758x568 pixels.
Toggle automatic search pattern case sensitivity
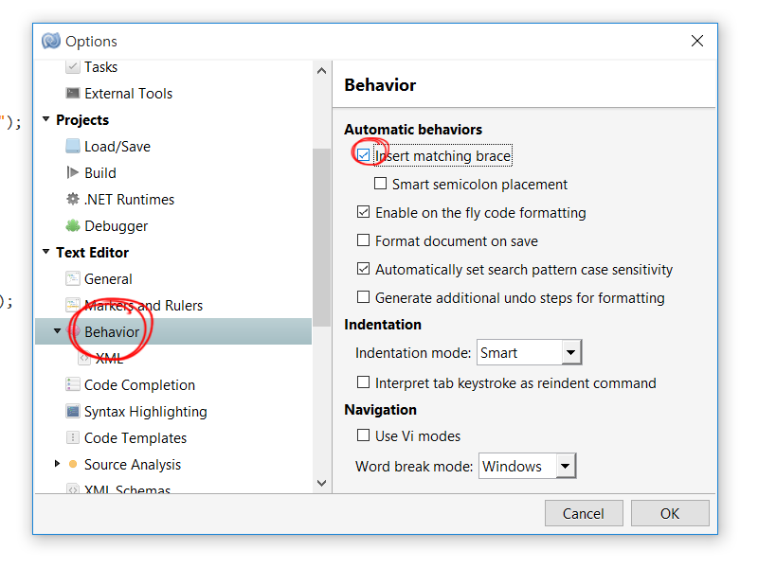(363, 269)
